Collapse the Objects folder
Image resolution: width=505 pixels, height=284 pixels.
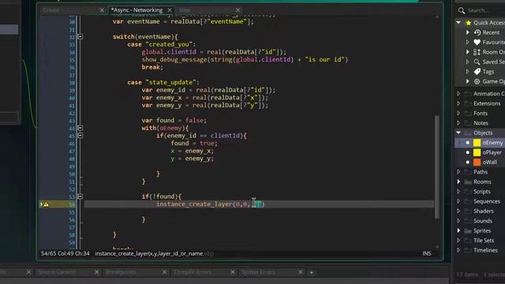tap(458, 133)
